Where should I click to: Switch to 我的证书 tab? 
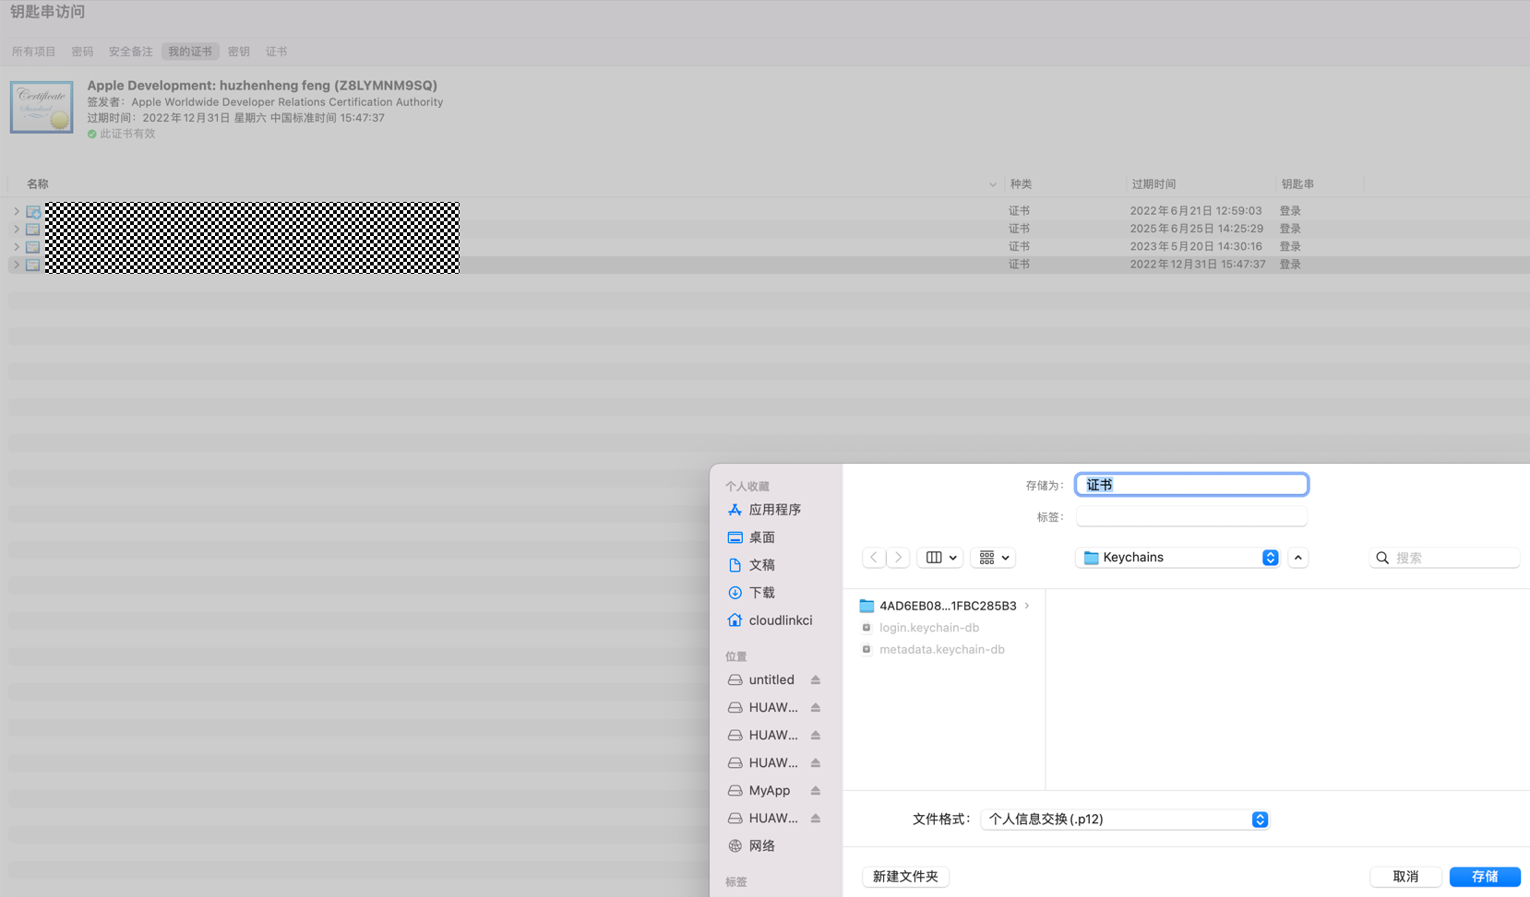190,52
